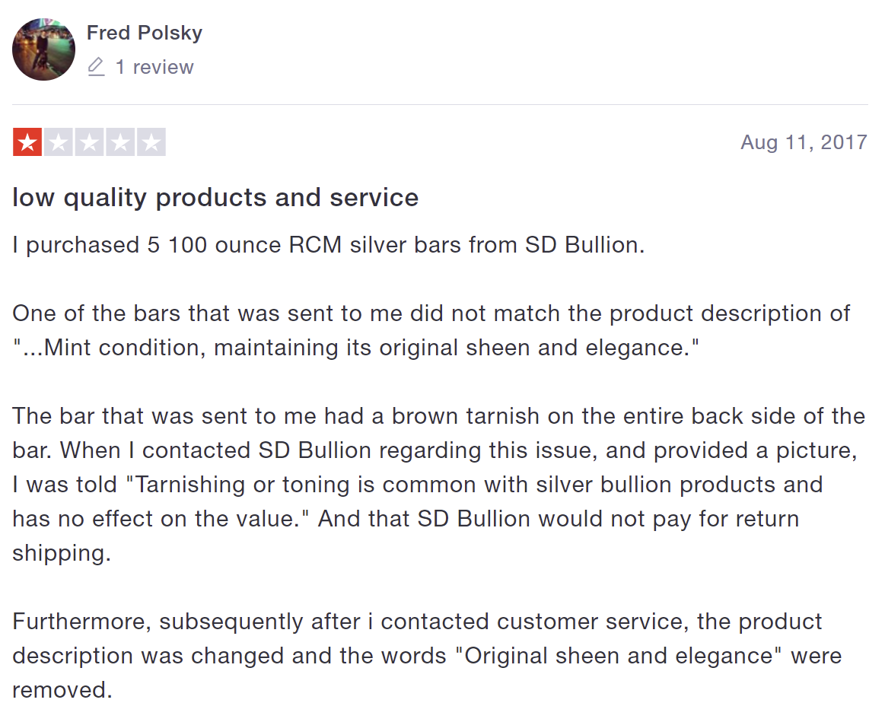885x722 pixels.
Task: Click the sentence about 5 100 ounce RCM silver bars
Action: [x=328, y=246]
